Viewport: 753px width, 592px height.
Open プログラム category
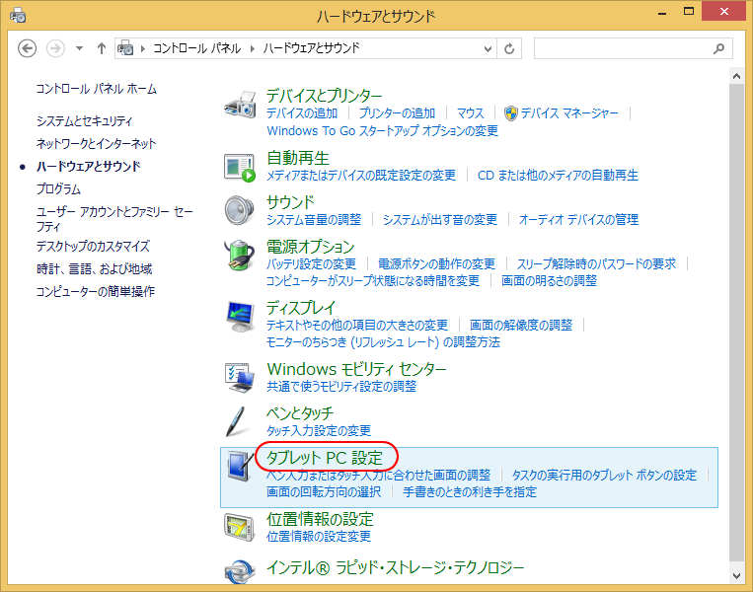[58, 188]
